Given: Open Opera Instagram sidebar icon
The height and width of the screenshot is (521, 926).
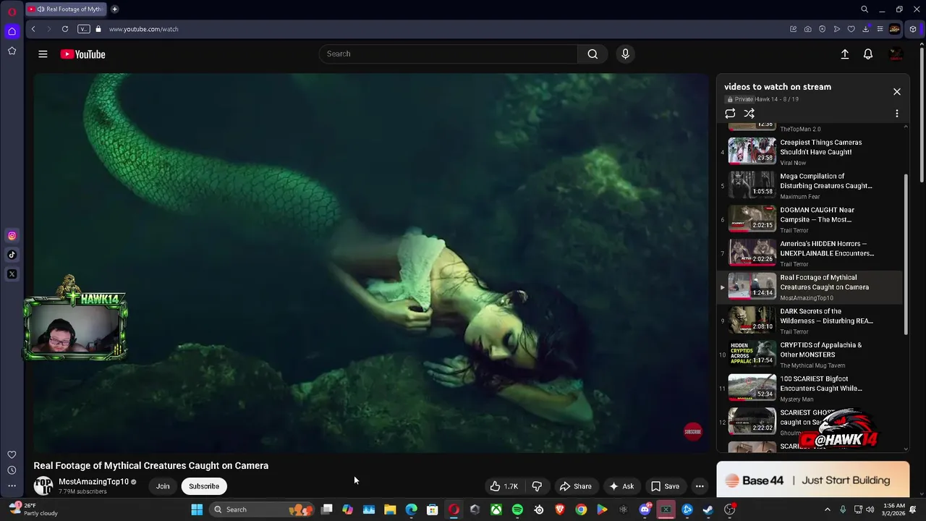Looking at the screenshot, I should pyautogui.click(x=12, y=236).
